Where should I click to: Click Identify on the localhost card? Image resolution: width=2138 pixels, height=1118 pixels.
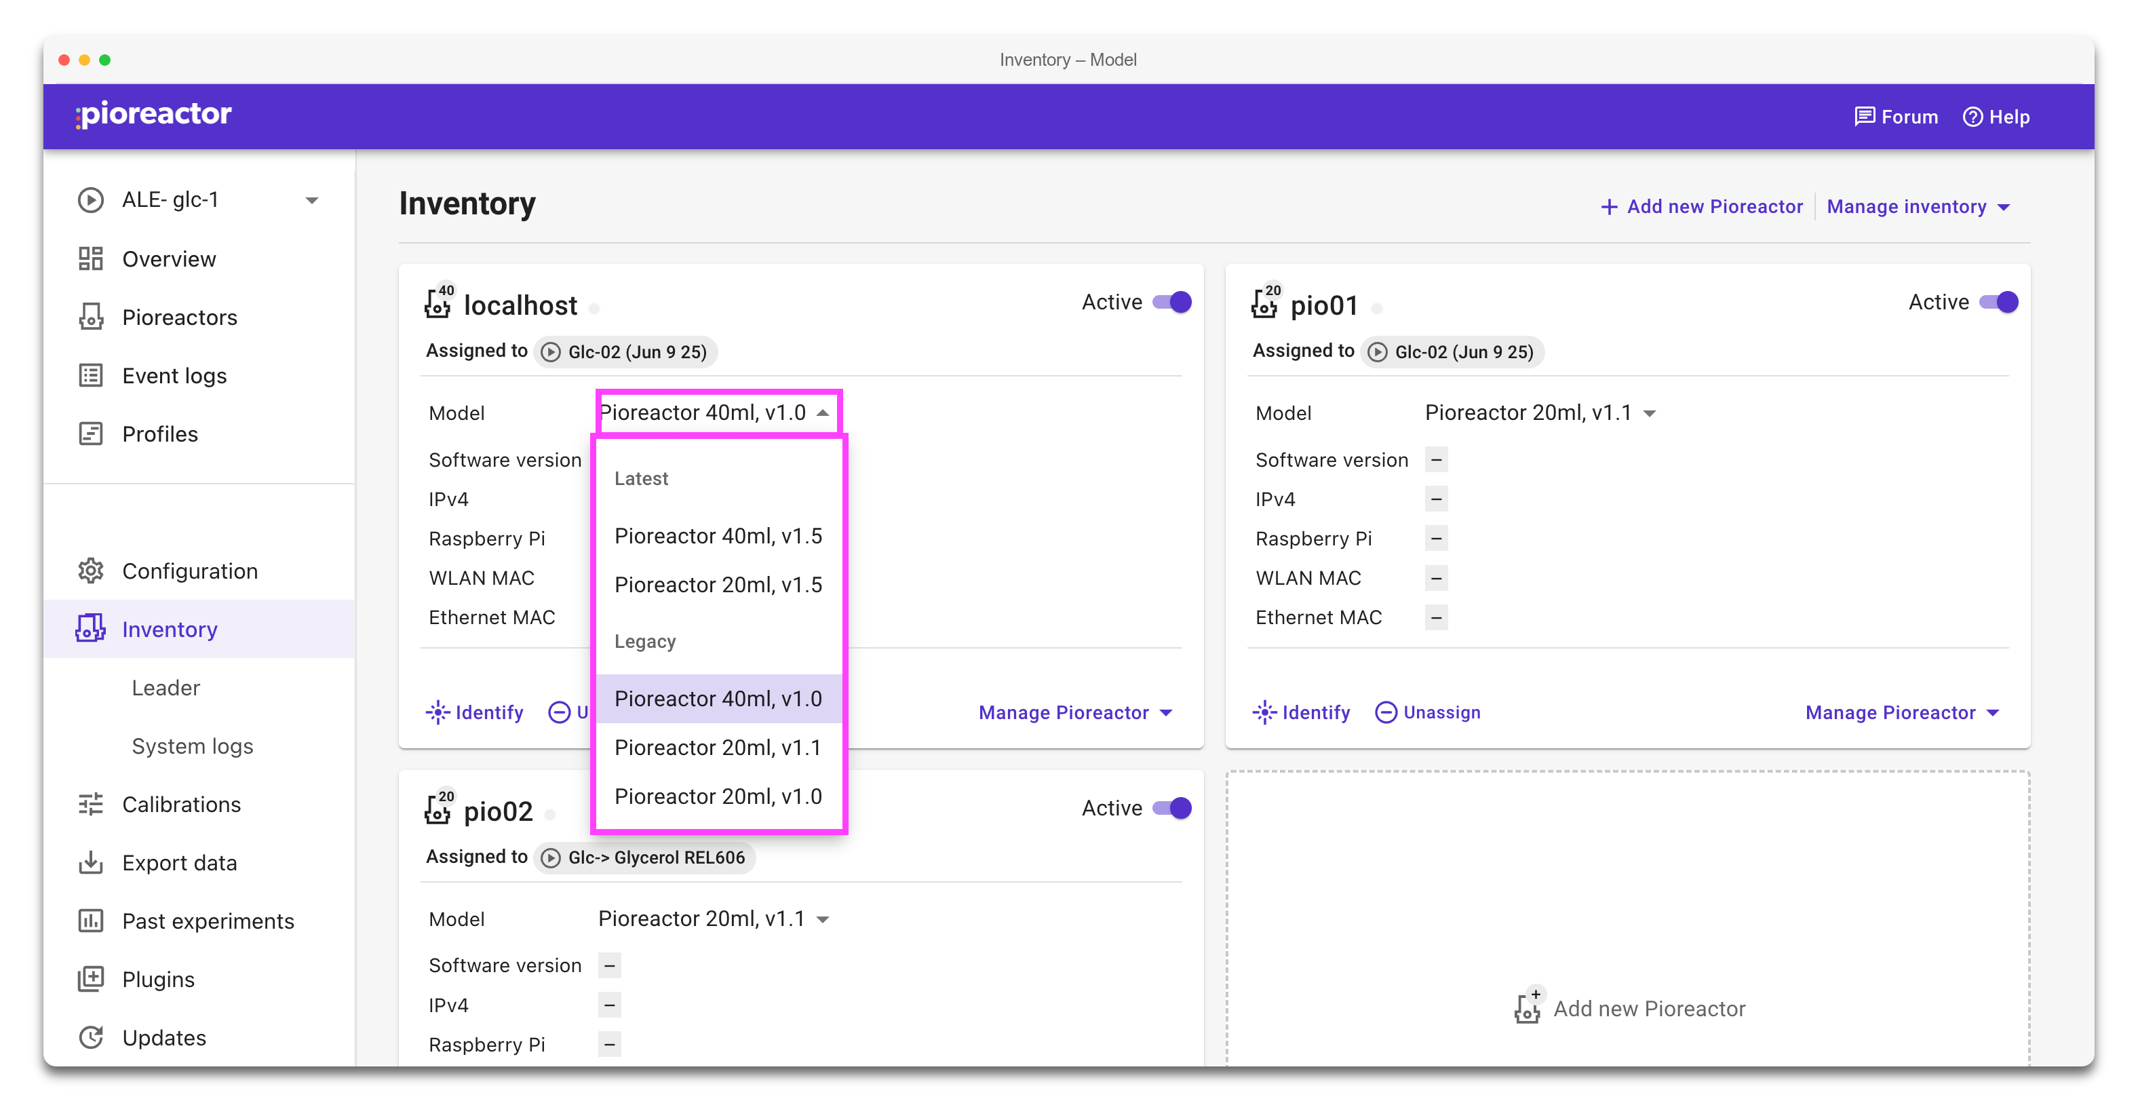(x=475, y=712)
